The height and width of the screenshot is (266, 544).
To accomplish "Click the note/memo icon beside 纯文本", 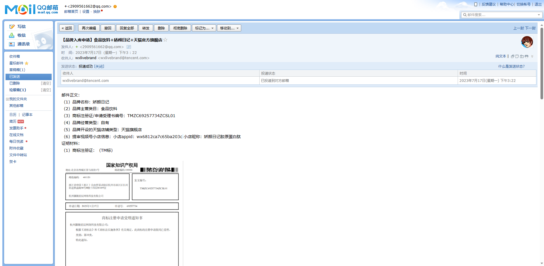I will (517, 56).
